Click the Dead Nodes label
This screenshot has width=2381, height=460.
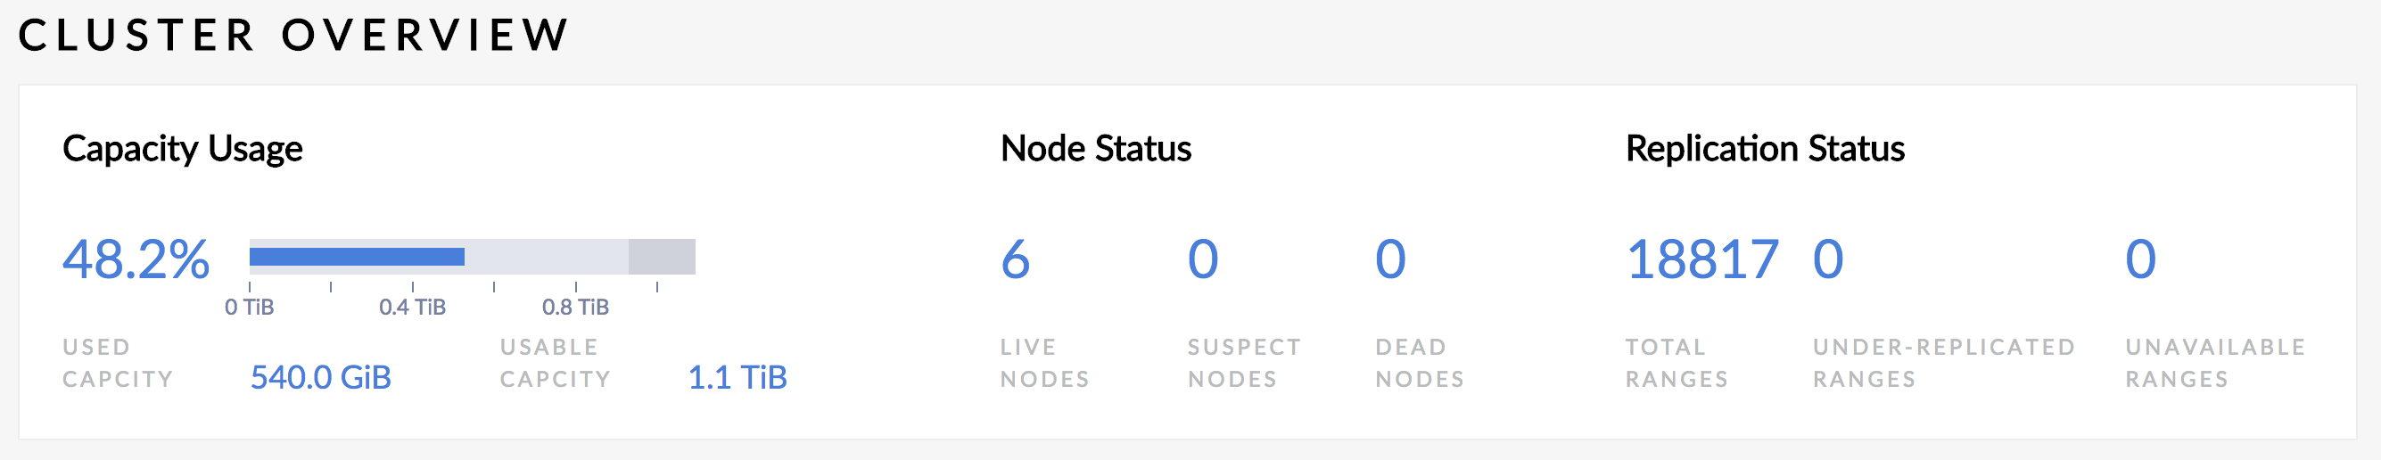[1419, 363]
